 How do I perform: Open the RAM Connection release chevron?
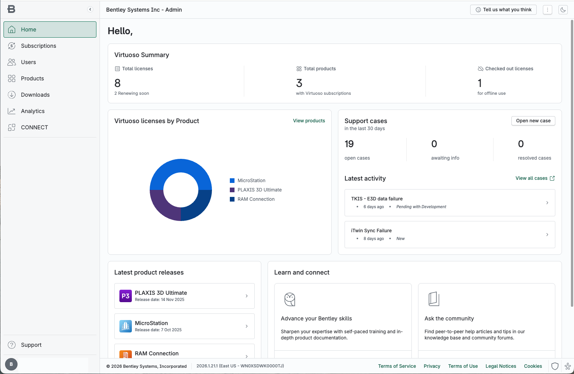tap(247, 356)
